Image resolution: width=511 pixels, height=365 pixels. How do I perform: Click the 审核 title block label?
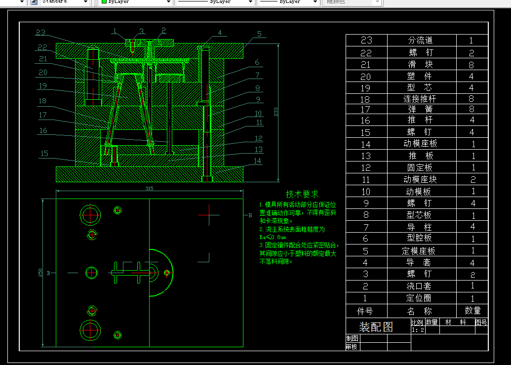click(352, 347)
